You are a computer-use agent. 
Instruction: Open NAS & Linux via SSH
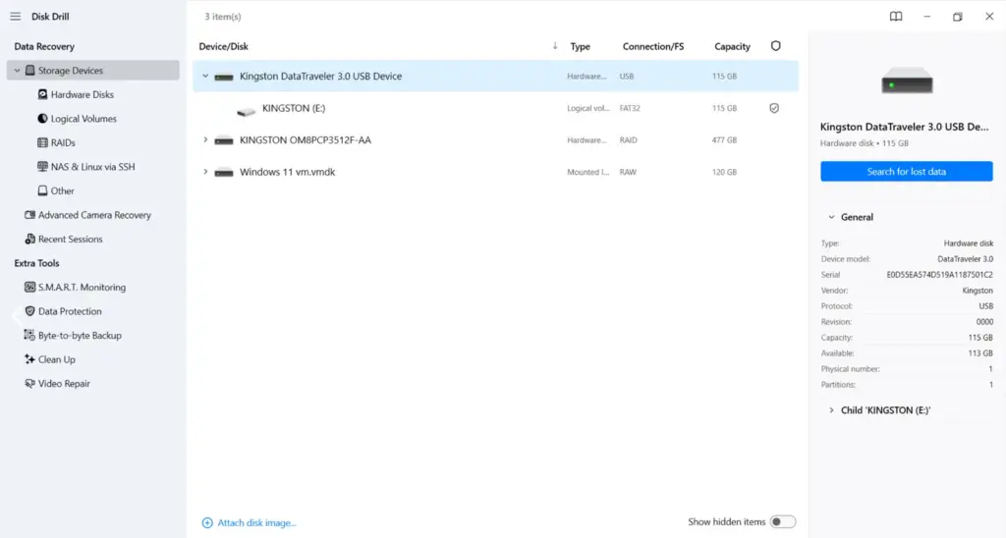click(93, 167)
